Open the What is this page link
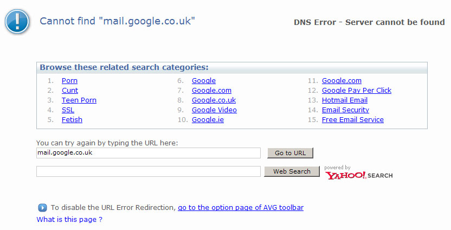Screen dimensions: 451x230 (69, 219)
